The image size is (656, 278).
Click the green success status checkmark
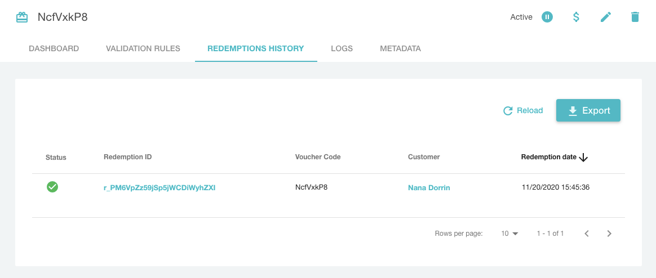tap(52, 187)
